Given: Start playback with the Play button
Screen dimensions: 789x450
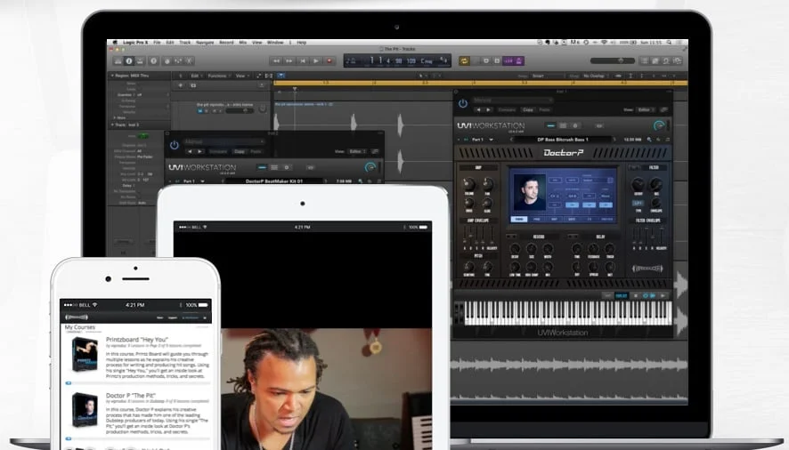Looking at the screenshot, I should (316, 60).
